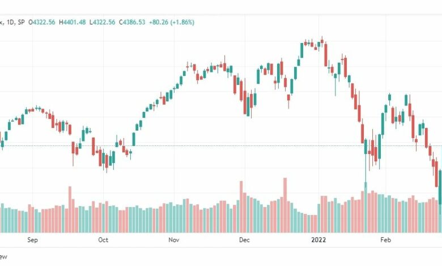Viewport: 442px width, 266px height.
Task: Click the SP exchange label in legend
Action: pos(21,22)
